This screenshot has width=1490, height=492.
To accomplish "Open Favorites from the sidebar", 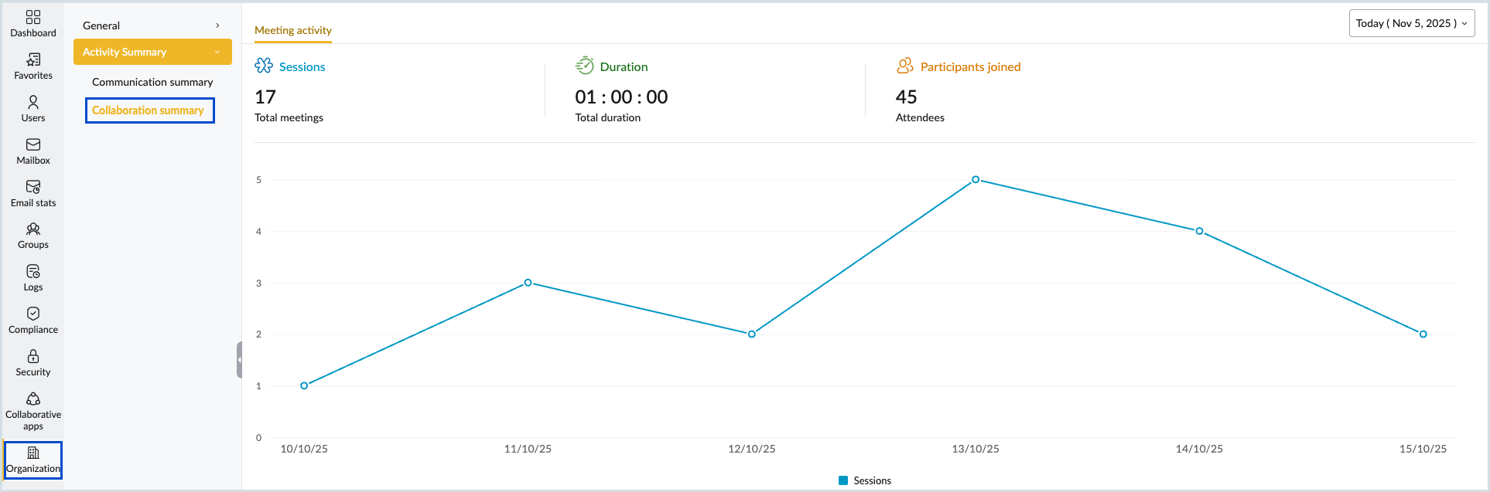I will (x=33, y=60).
